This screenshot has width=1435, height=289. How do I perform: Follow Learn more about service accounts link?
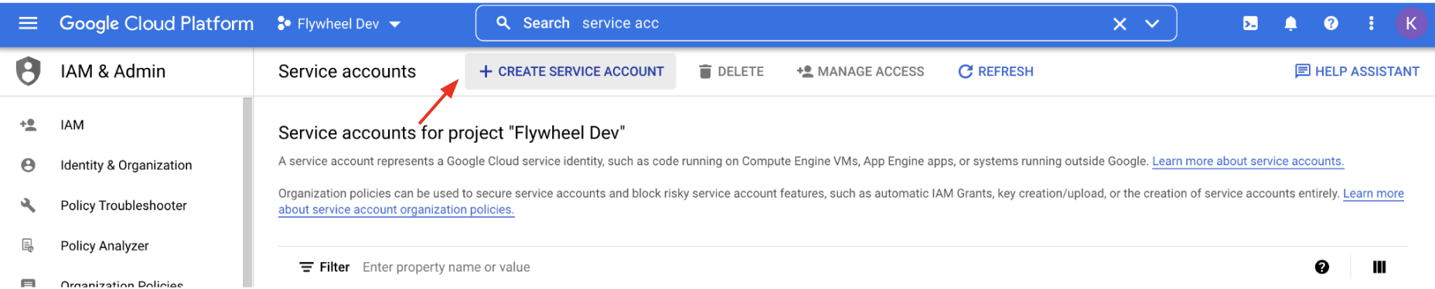coord(1248,161)
